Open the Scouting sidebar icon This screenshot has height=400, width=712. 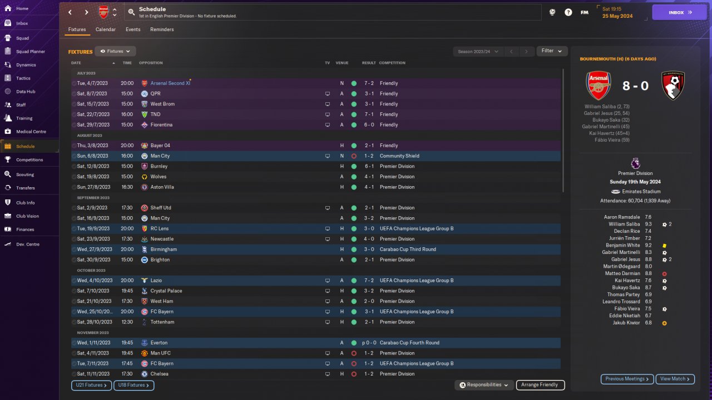[x=8, y=174]
